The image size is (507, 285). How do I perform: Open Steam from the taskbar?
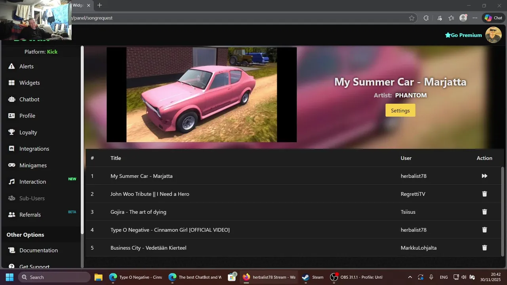tap(313, 277)
